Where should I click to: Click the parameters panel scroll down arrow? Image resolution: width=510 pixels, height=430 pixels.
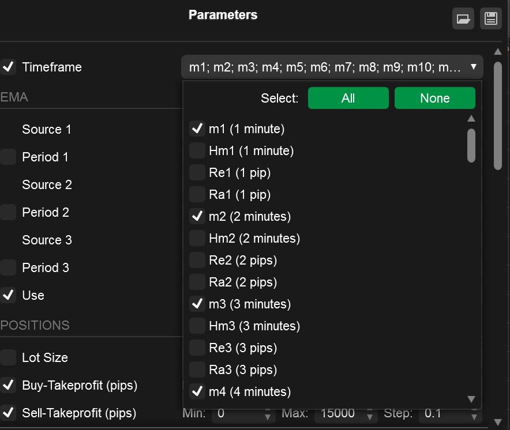coord(498,422)
